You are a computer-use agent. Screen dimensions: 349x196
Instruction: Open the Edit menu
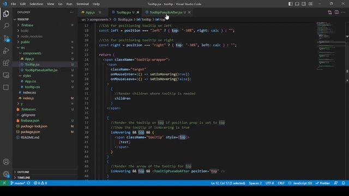(x=22, y=4)
